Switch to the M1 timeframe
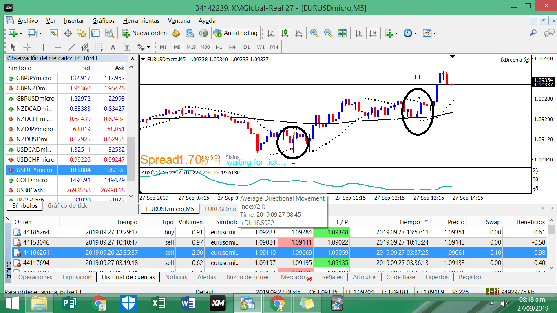The image size is (557, 313). (163, 47)
